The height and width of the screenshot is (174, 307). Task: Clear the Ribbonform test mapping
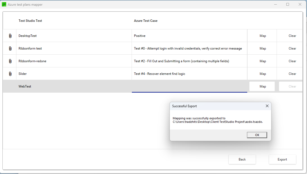click(x=292, y=48)
